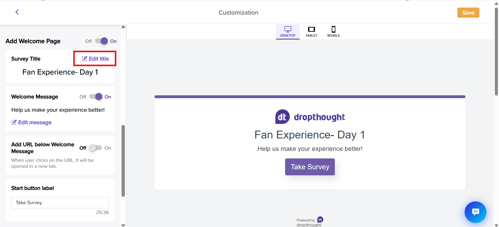
Task: Switch preview to Mobile view
Action: [333, 32]
